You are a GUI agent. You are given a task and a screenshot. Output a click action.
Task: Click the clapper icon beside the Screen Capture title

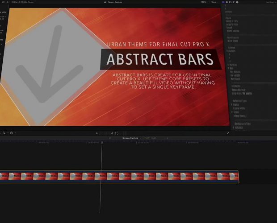(x=105, y=2)
